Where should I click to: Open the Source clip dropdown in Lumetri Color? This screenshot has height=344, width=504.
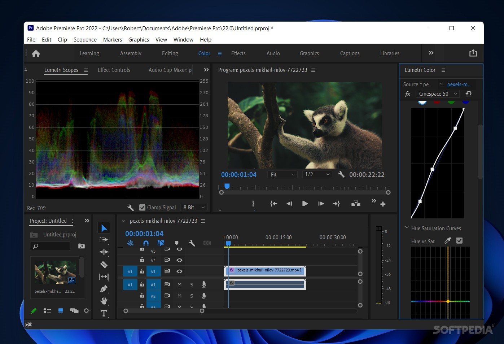click(441, 84)
